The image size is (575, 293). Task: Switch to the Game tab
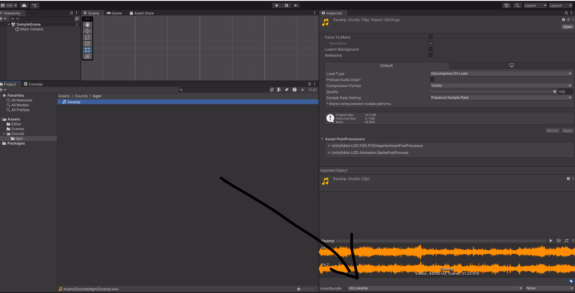click(x=114, y=13)
